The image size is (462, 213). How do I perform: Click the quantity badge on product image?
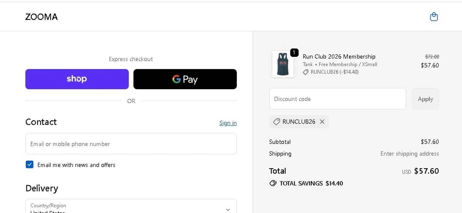pos(294,53)
